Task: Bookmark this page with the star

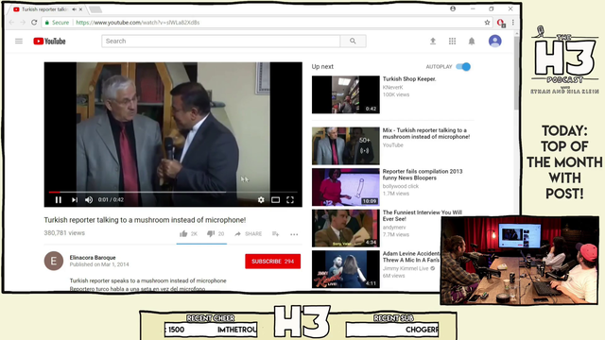Action: 487,23
